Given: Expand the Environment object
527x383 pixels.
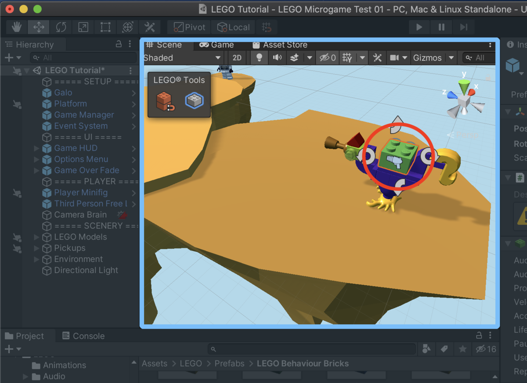Looking at the screenshot, I should pos(36,259).
